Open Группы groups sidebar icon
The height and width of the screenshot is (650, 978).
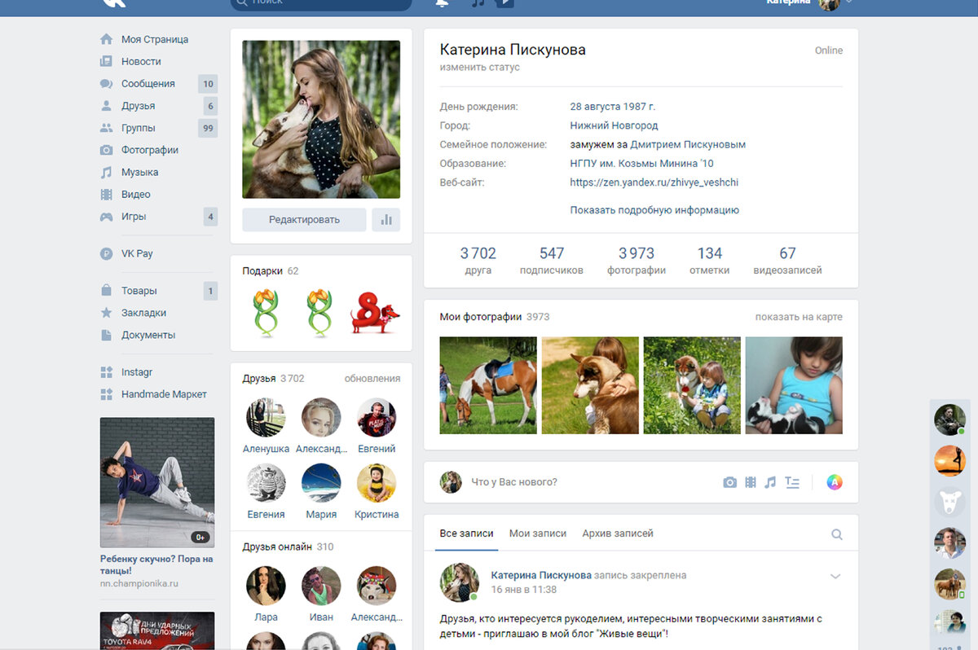[106, 128]
